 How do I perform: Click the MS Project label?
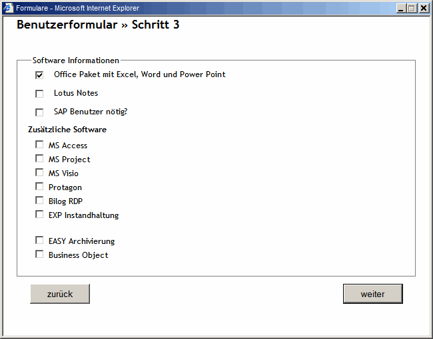tap(69, 160)
